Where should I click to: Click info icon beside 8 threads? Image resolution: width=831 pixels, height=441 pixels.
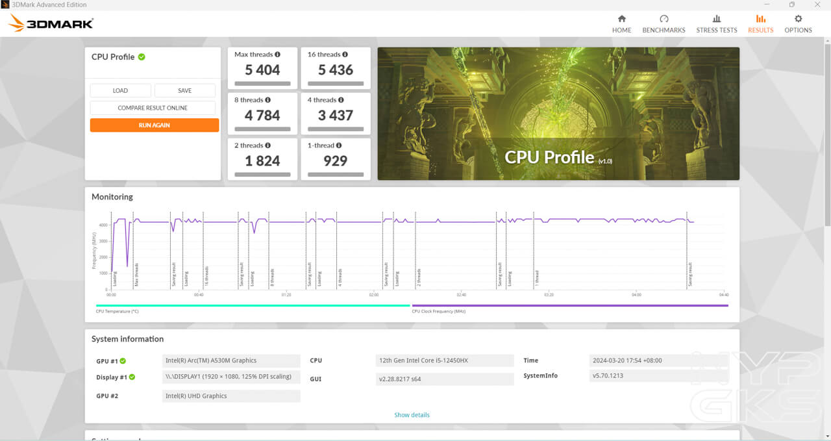click(267, 100)
